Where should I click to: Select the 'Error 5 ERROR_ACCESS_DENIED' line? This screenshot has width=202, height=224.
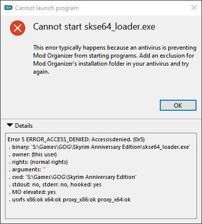click(76, 139)
